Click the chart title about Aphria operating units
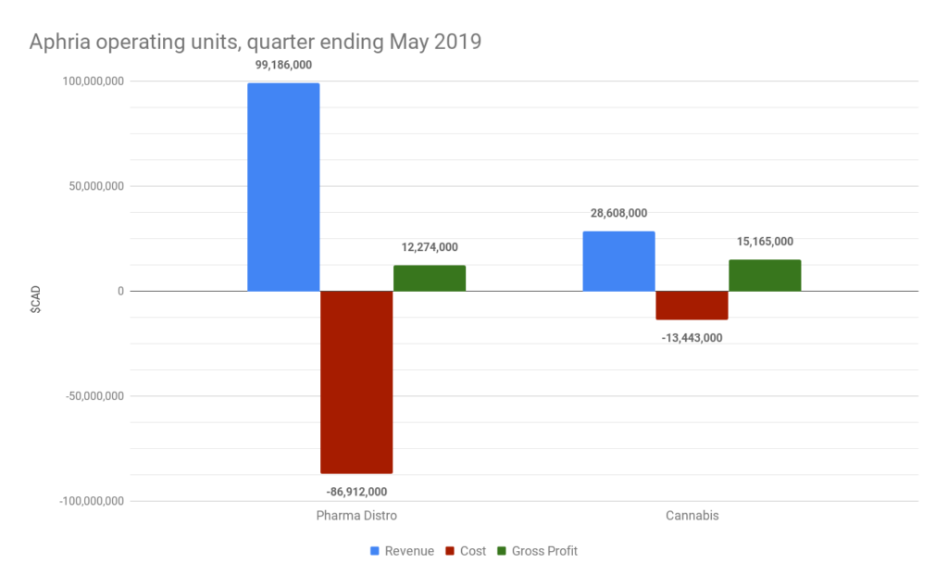The image size is (948, 588). [x=256, y=43]
